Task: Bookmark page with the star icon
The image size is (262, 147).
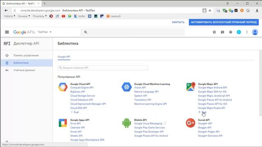Action: click(210, 11)
